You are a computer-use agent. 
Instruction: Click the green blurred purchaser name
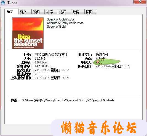click(107, 62)
